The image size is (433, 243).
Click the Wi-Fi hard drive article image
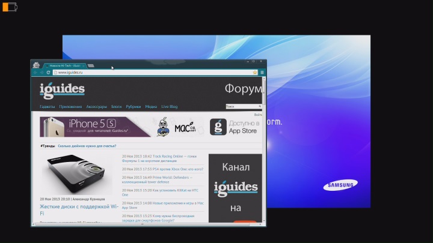tap(76, 174)
